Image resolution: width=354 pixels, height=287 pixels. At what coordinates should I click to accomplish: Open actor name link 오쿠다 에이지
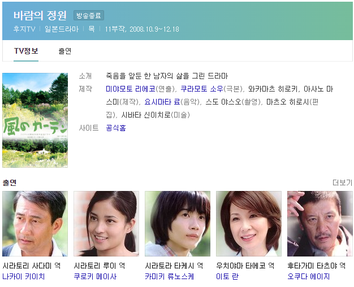[309, 276]
